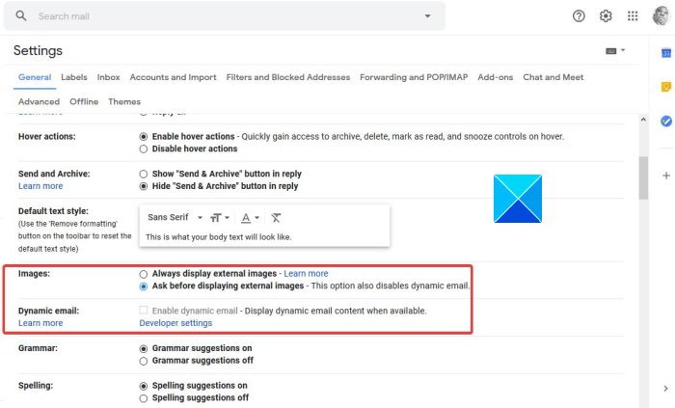The width and height of the screenshot is (675, 408).
Task: Open the account profile picture
Action: [661, 16]
